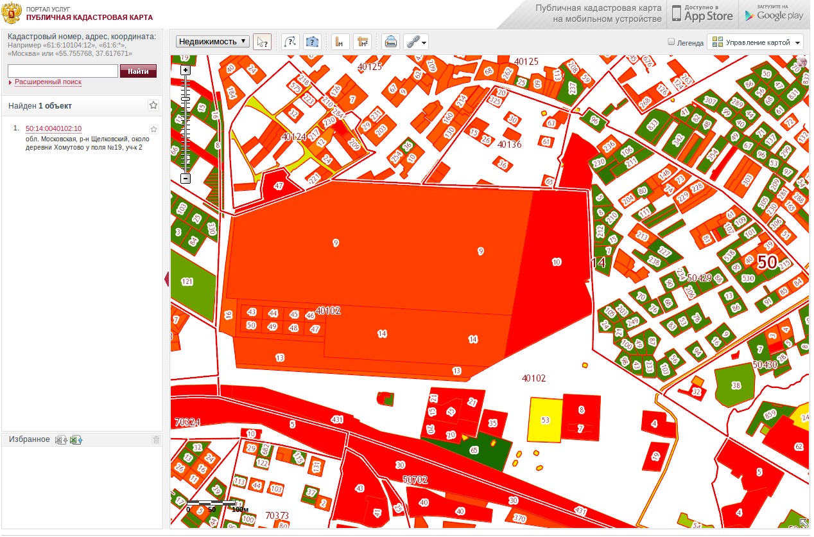Enable the Легенда checkbox

point(671,42)
